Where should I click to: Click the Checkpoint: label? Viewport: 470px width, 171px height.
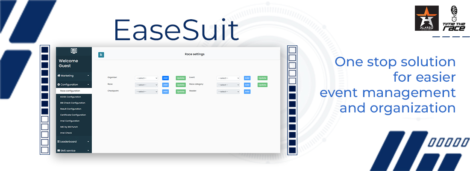[x=114, y=91]
